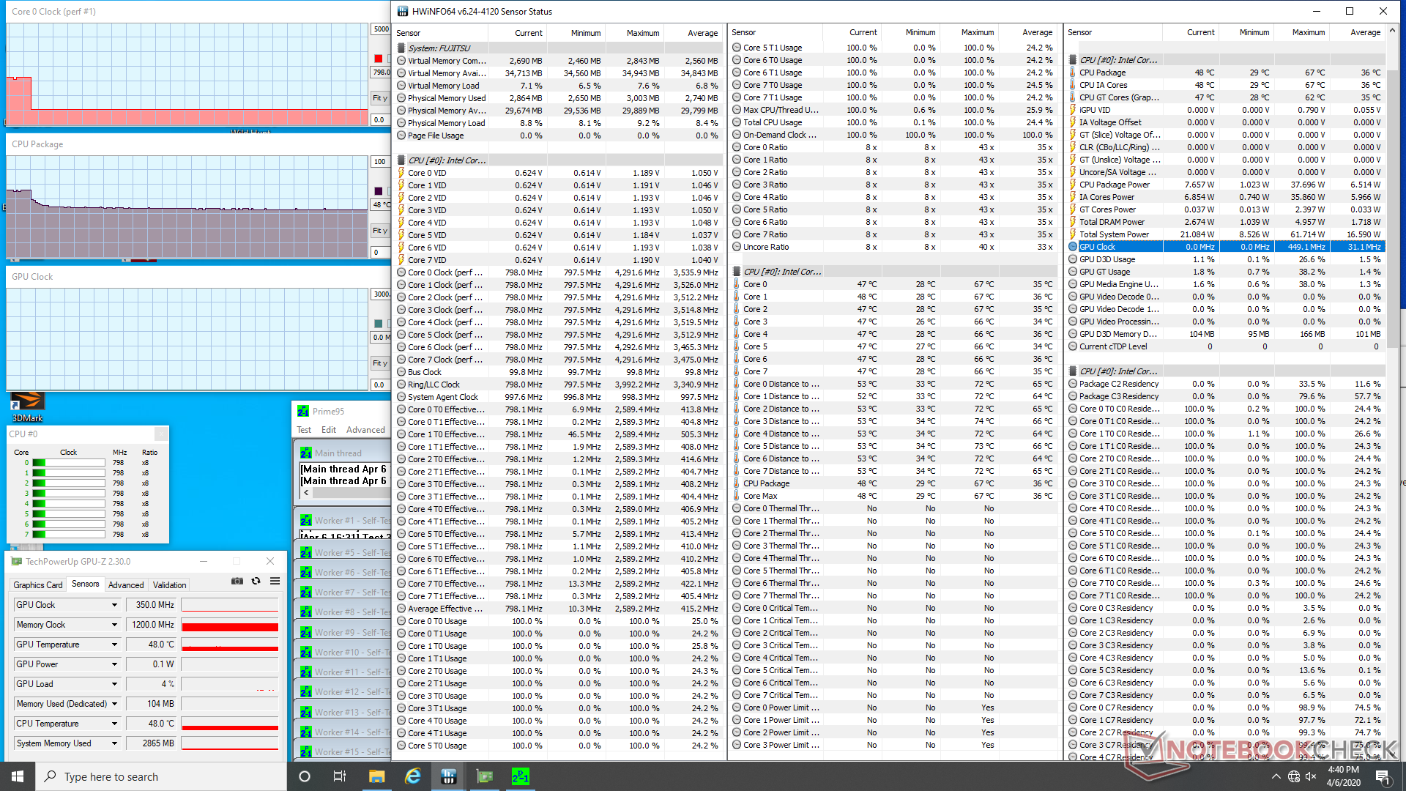
Task: Click Fit y on Core 0 Clock graph
Action: [x=380, y=98]
